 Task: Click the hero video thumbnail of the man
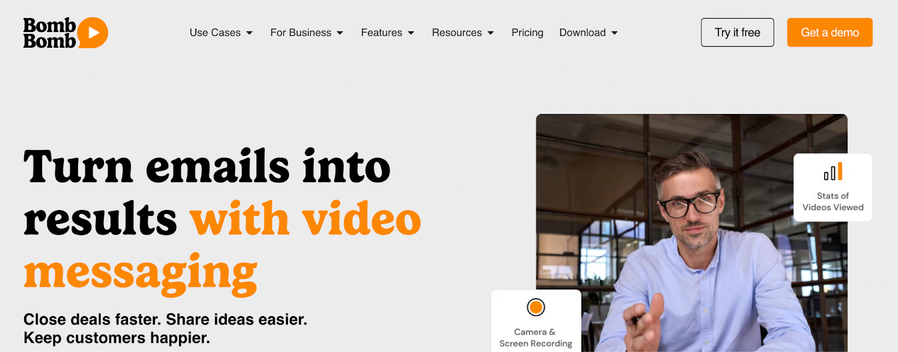[x=691, y=233]
